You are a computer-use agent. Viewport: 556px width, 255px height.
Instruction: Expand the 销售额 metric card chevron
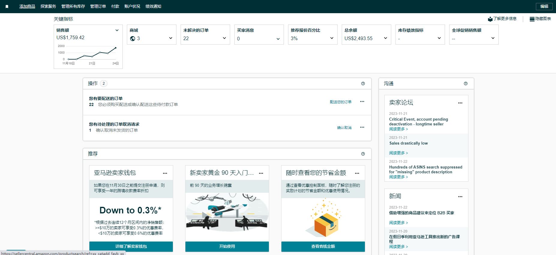[117, 30]
